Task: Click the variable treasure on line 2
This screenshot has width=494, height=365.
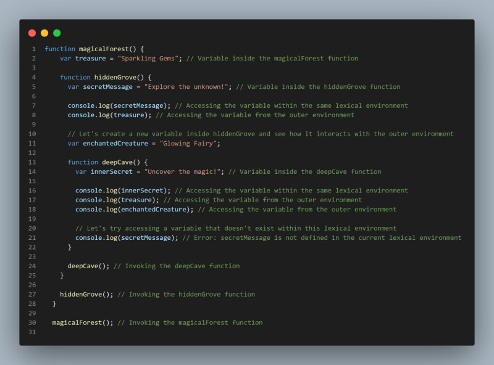Action: 90,58
